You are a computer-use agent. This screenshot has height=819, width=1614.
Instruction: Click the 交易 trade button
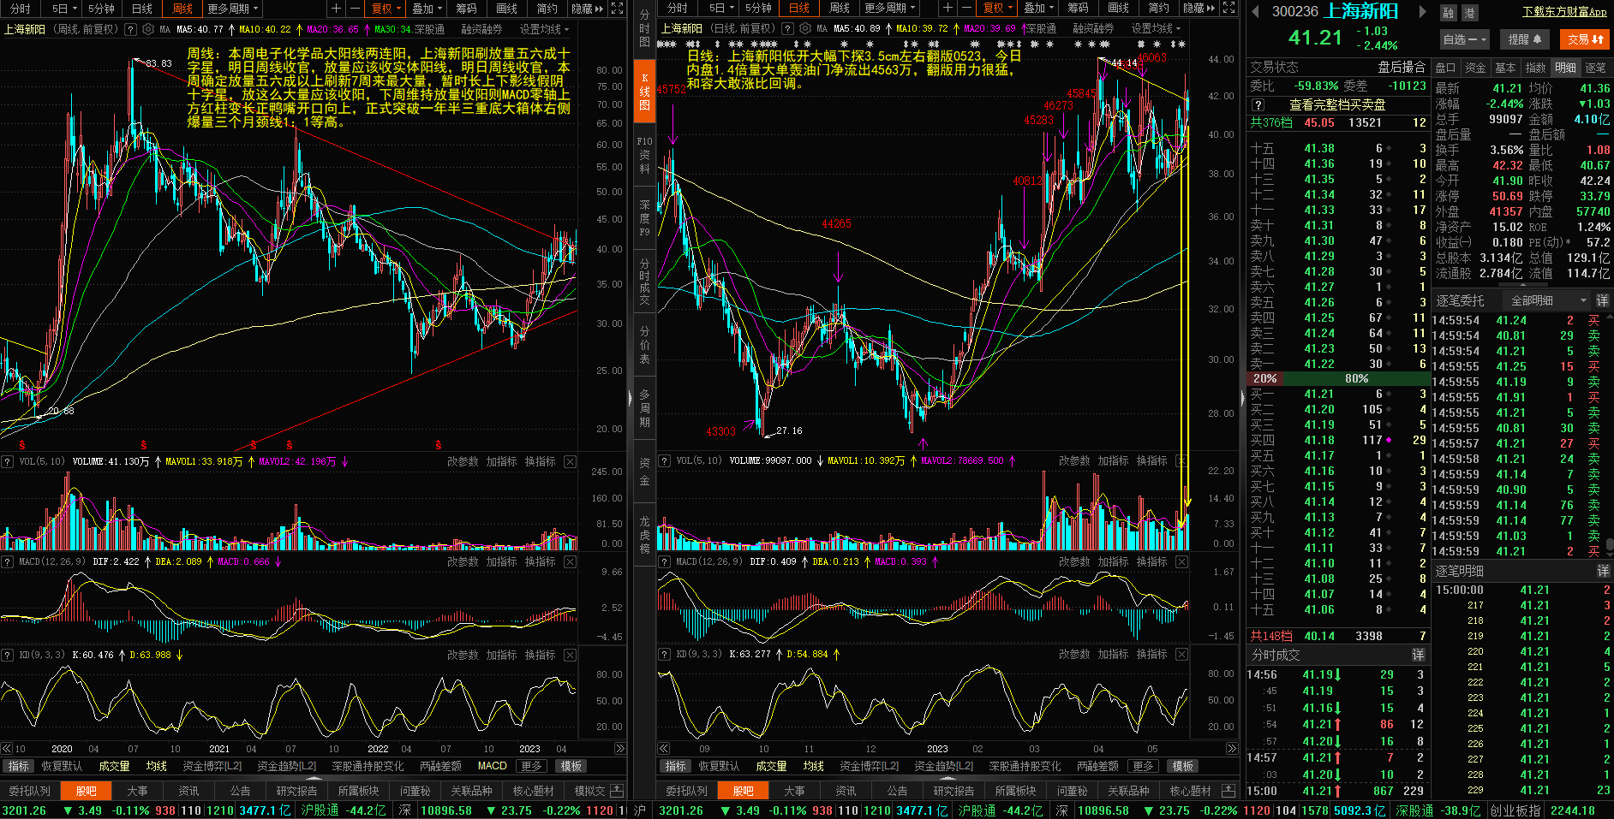point(1586,39)
